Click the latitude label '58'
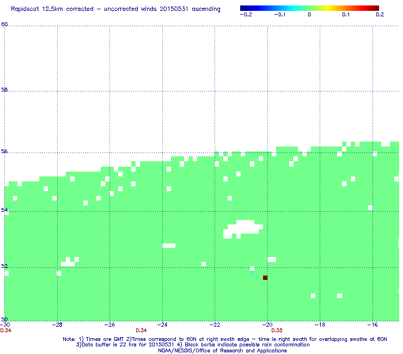 4,90
